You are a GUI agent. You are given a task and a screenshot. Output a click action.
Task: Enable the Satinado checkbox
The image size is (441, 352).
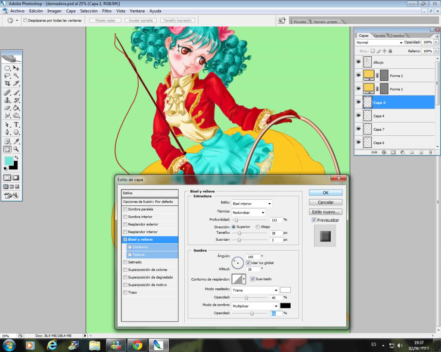tap(125, 262)
